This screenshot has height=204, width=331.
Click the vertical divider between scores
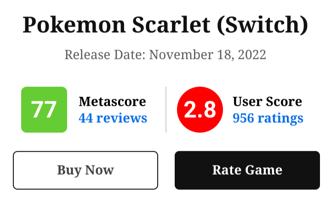tap(166, 109)
